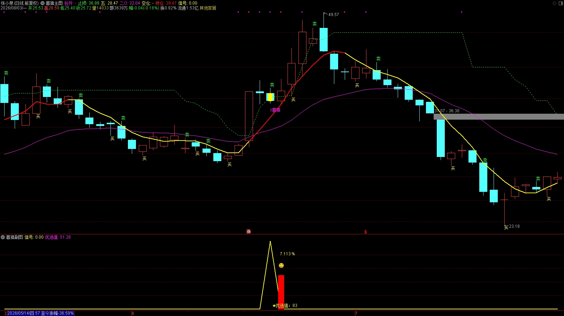The height and width of the screenshot is (316, 564).
Task: Click the red $ marker icon
Action: (x=365, y=232)
